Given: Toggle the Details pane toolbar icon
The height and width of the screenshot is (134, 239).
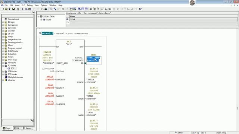Looking at the screenshot, I should pyautogui.click(x=75, y=9).
